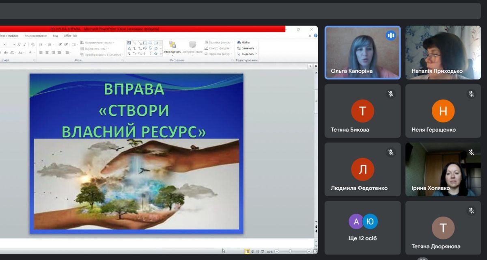Click Ірина Холявко video thumbnail
The image size is (487, 260).
pos(443,169)
